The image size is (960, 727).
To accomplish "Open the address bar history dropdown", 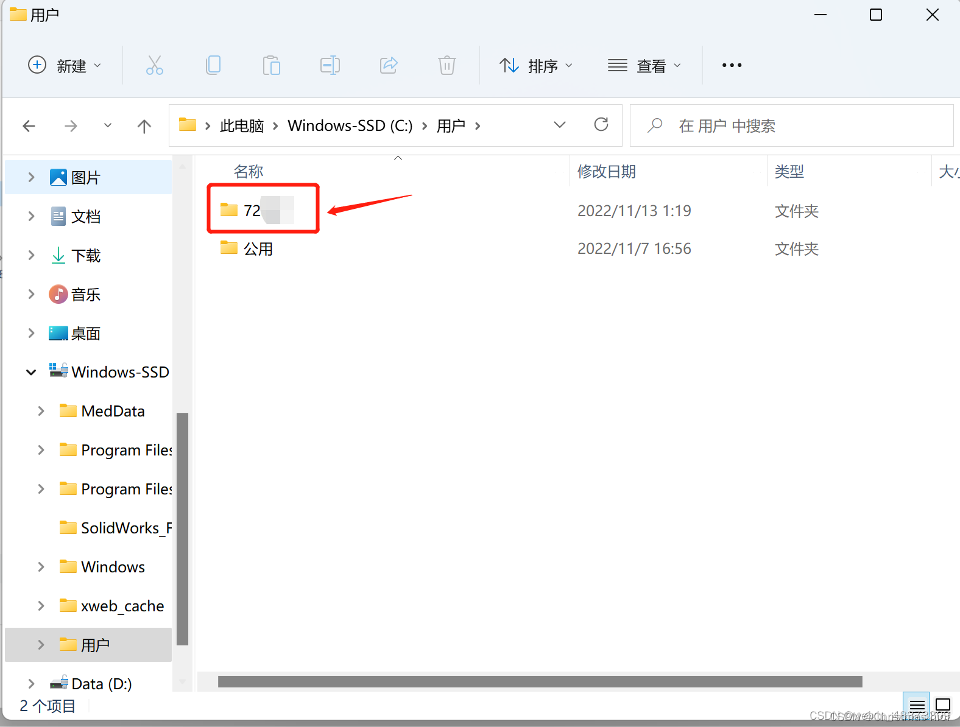I will tap(560, 125).
